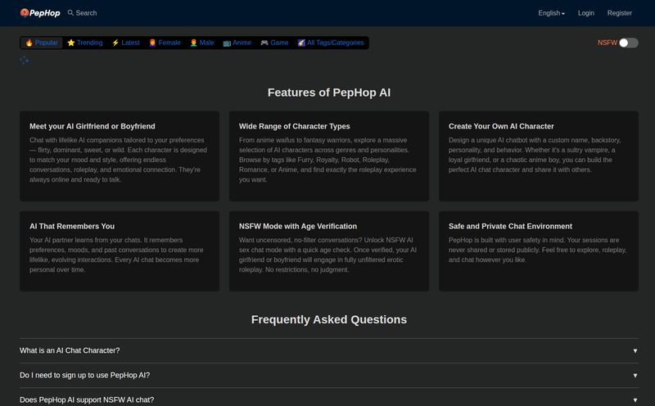The width and height of the screenshot is (655, 406).
Task: Expand "What is an AI Chat Character?"
Action: click(x=329, y=350)
